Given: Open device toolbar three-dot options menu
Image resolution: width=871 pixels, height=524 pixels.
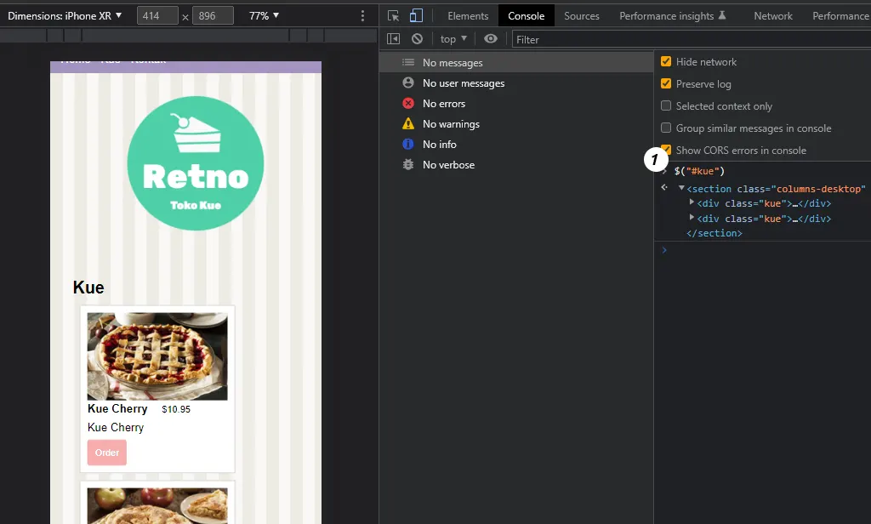Looking at the screenshot, I should coord(362,16).
